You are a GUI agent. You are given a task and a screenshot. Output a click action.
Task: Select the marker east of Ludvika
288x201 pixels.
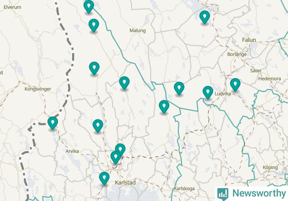pos(236,85)
